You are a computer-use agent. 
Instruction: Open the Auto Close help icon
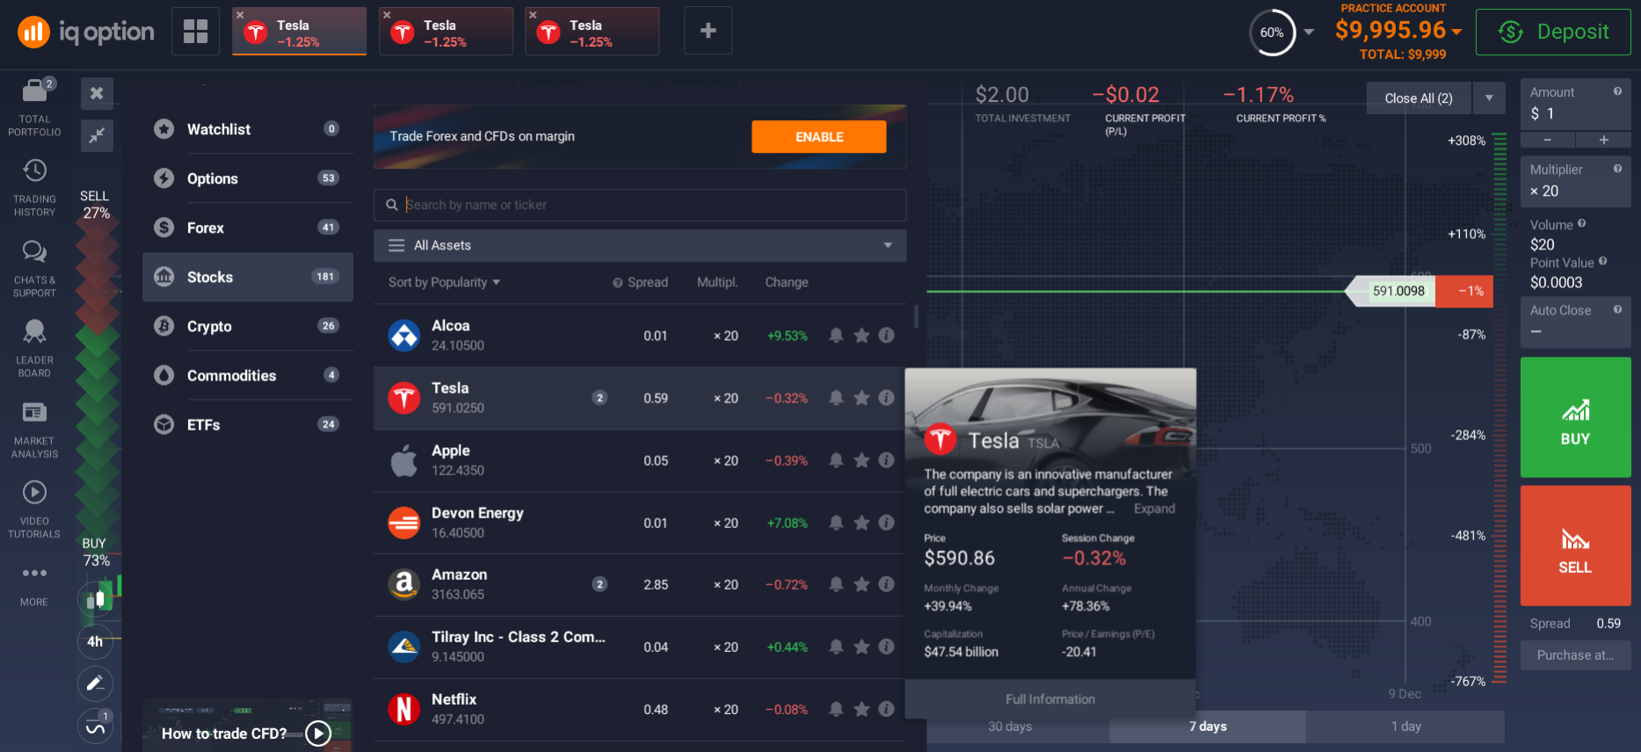(x=1617, y=309)
